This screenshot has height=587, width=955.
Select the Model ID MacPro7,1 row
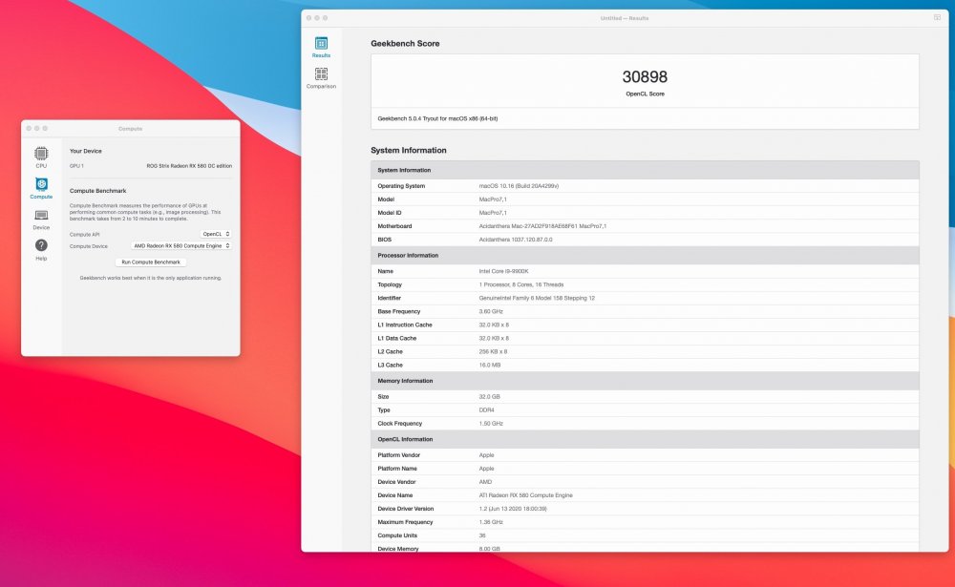[x=645, y=213]
